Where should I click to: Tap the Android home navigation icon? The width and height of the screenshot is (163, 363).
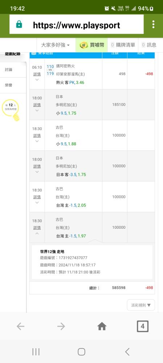pos(81,352)
